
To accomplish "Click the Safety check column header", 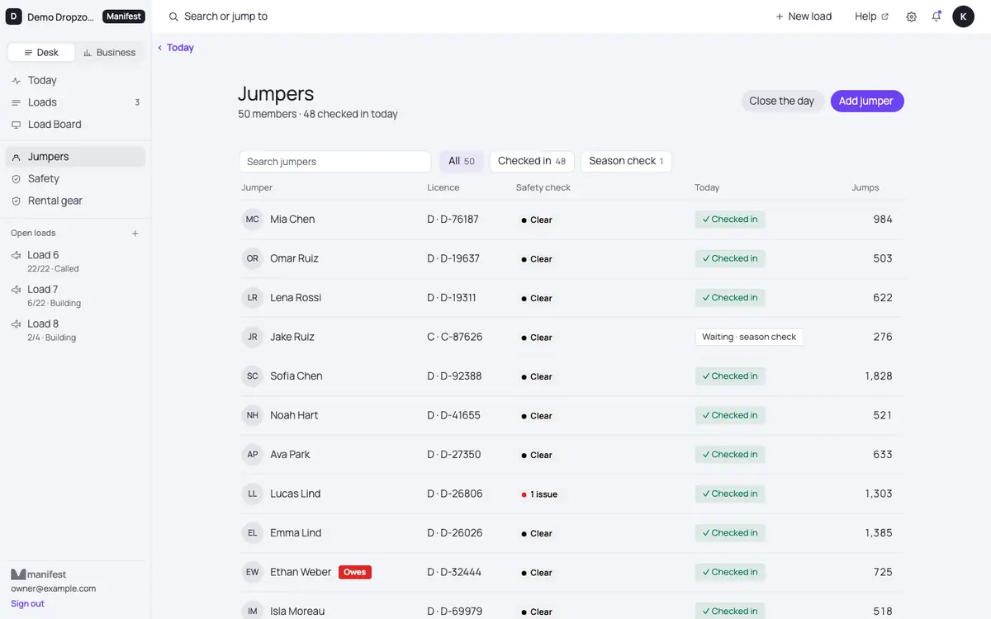I will pyautogui.click(x=543, y=187).
